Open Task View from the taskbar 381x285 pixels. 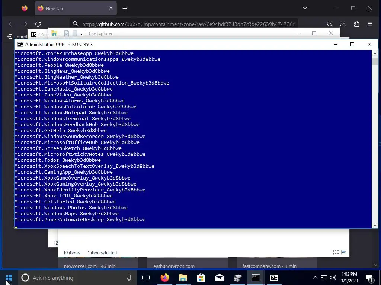click(x=146, y=278)
